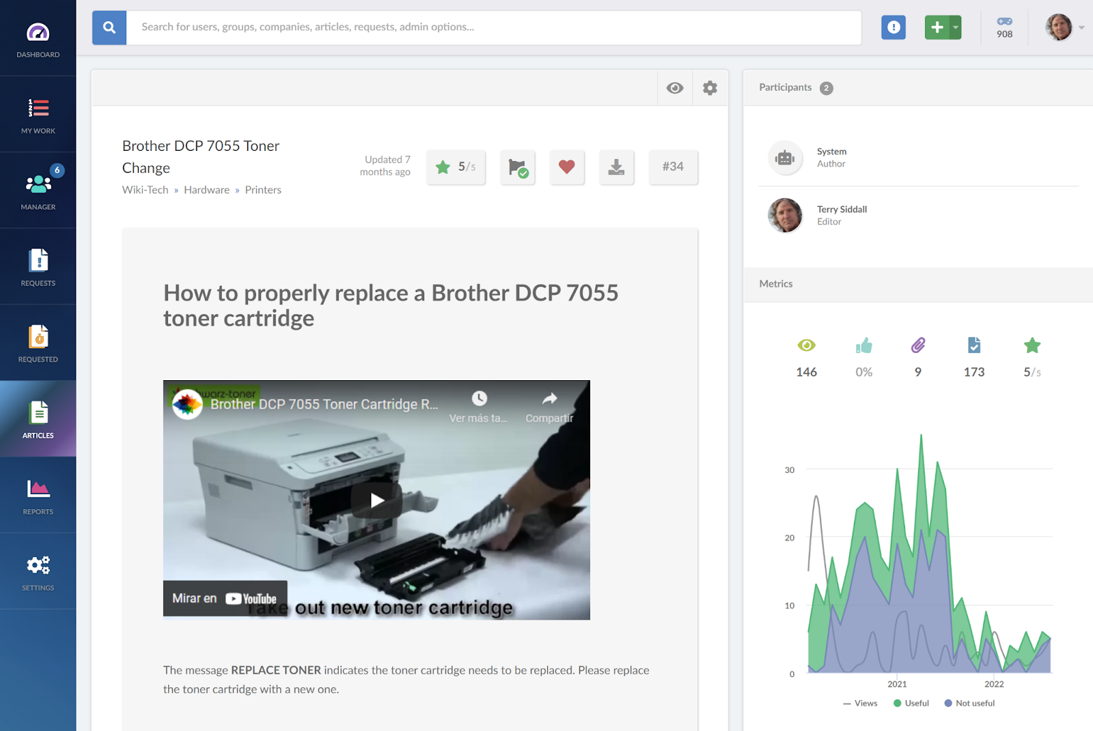Toggle the heart favorite on the article
The height and width of the screenshot is (731, 1093).
(x=567, y=167)
